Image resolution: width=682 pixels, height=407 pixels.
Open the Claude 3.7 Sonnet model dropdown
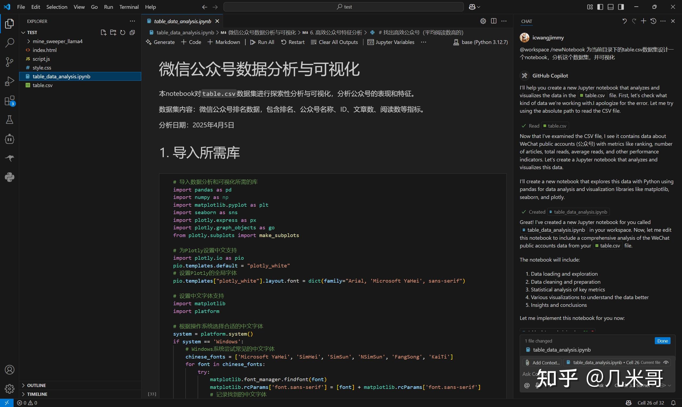point(634,385)
